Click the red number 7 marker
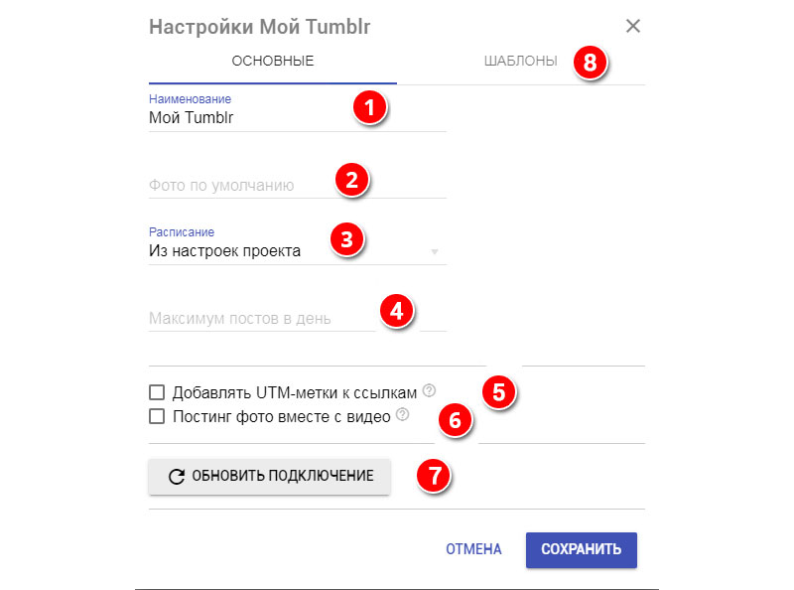 point(433,476)
